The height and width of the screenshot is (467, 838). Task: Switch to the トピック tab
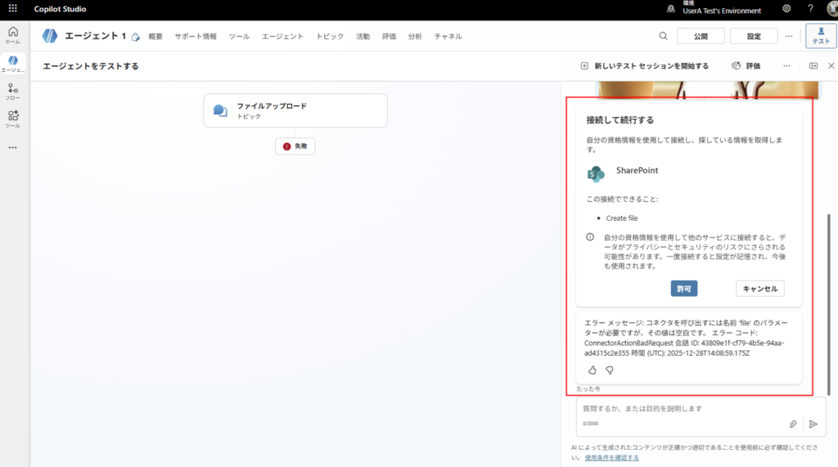[x=330, y=37]
